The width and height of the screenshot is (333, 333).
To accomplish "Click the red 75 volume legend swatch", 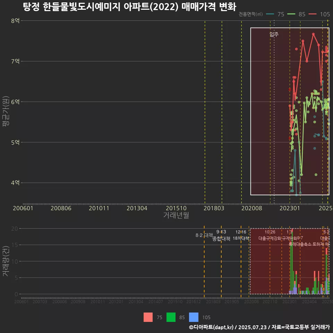I will [148, 317].
